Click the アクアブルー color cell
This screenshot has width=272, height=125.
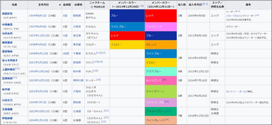pos(160,71)
